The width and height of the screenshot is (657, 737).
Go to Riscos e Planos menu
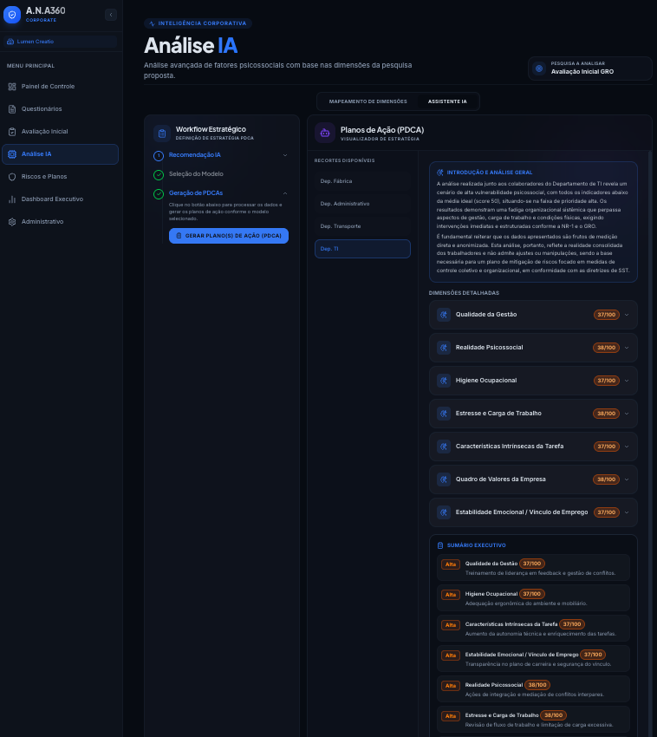click(x=60, y=177)
